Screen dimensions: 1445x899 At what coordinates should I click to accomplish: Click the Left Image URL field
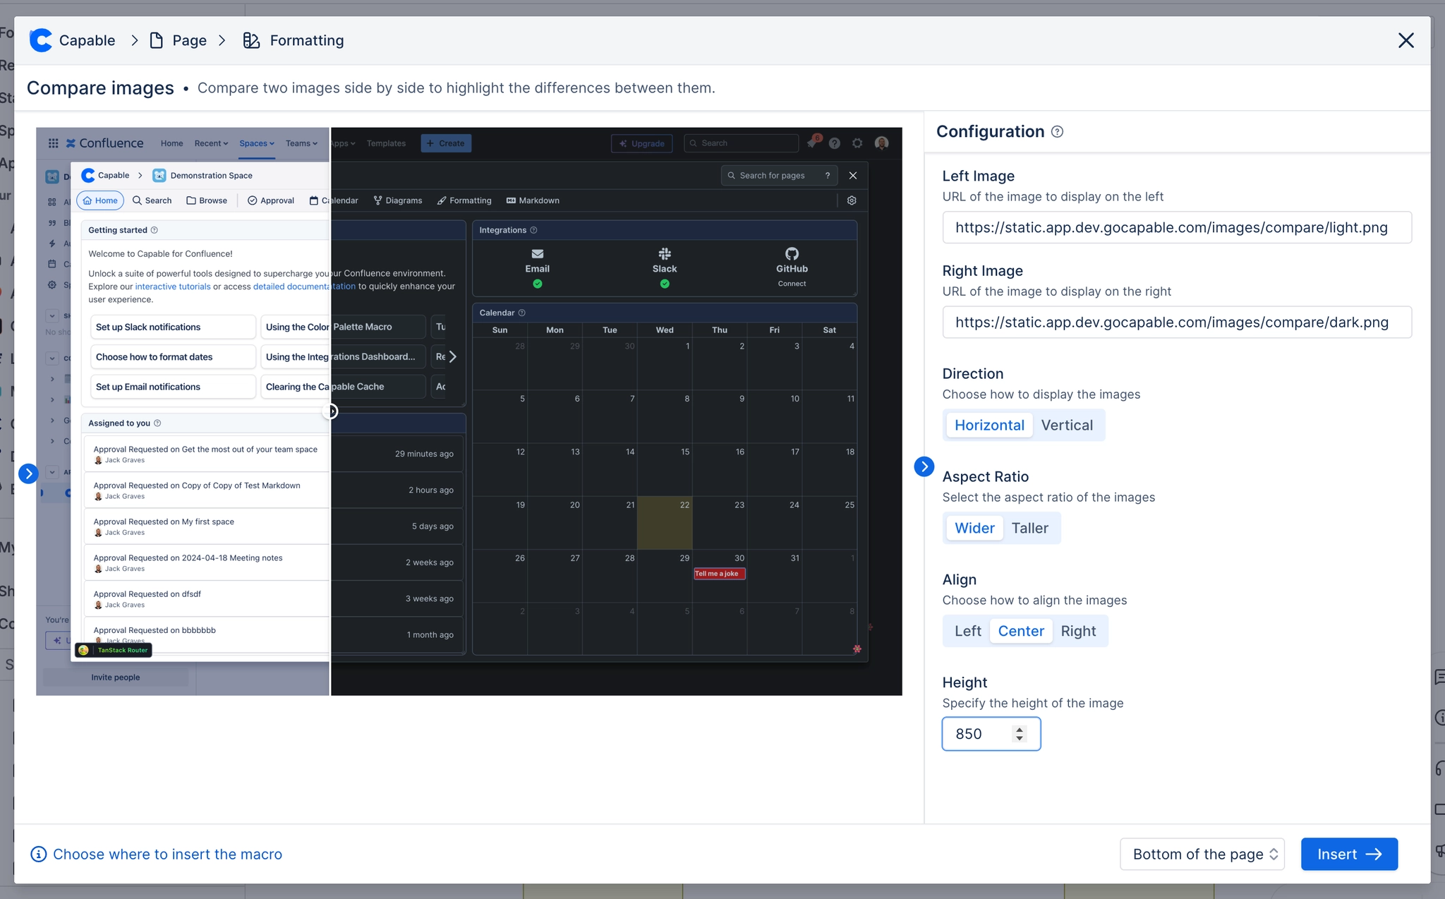[1175, 227]
